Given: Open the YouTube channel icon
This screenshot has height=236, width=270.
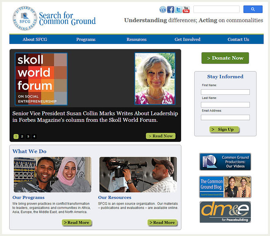Looking at the screenshot, I should [186, 10].
